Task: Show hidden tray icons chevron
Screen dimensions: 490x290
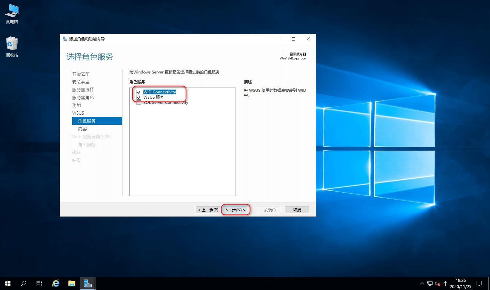Action: pyautogui.click(x=422, y=283)
